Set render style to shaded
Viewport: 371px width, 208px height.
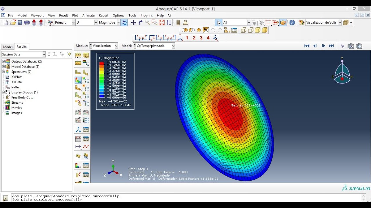tap(265, 30)
